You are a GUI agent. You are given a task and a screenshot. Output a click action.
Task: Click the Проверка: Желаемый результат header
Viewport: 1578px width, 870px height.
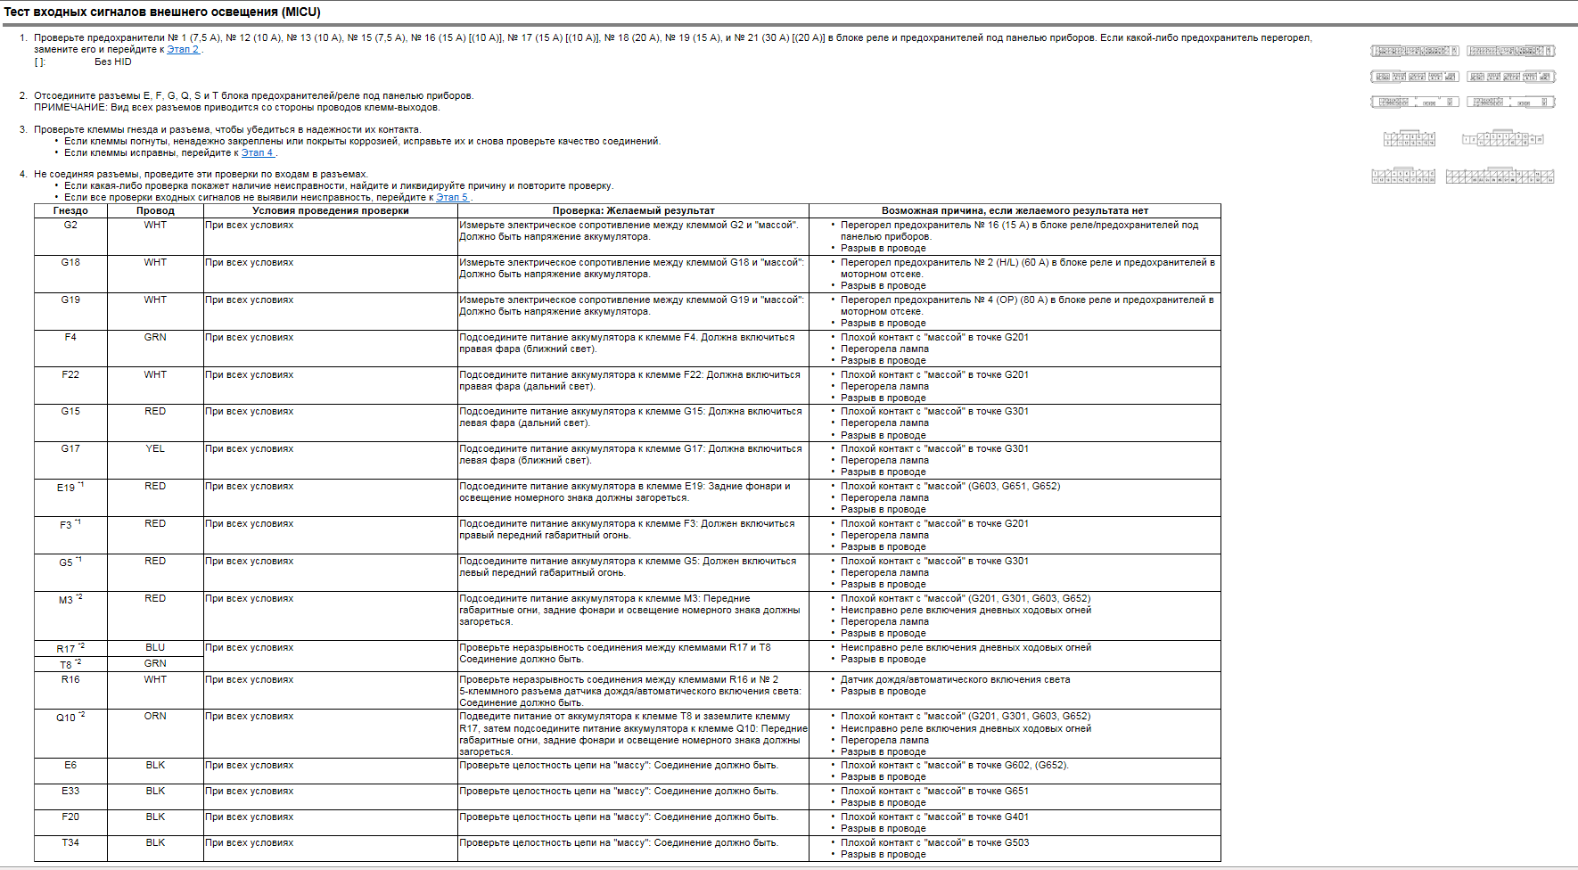coord(633,211)
